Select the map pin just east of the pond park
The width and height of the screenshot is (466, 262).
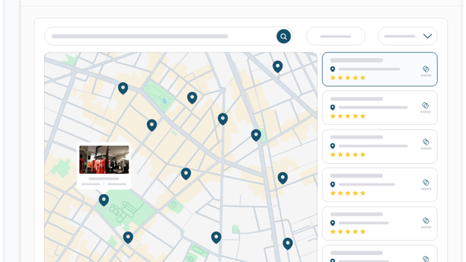tap(192, 98)
